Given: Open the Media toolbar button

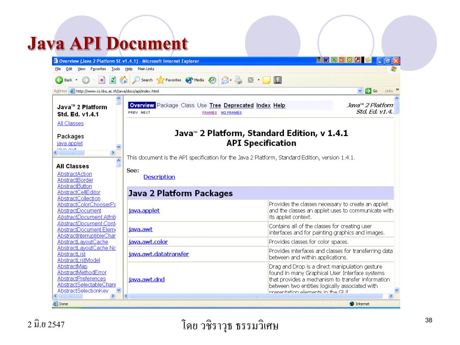Looking at the screenshot, I should (195, 80).
